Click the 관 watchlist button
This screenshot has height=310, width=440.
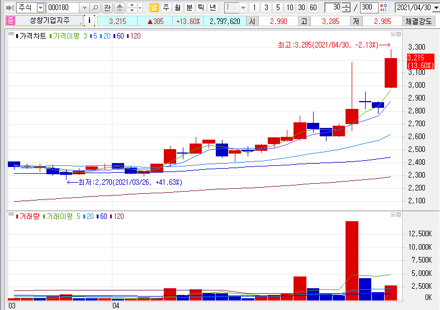(107, 8)
